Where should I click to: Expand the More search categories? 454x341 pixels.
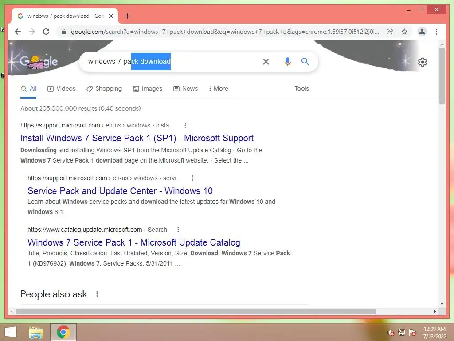[x=219, y=89]
